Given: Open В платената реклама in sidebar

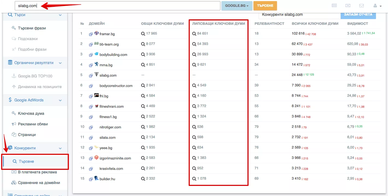Looking at the screenshot, I should (37, 172).
